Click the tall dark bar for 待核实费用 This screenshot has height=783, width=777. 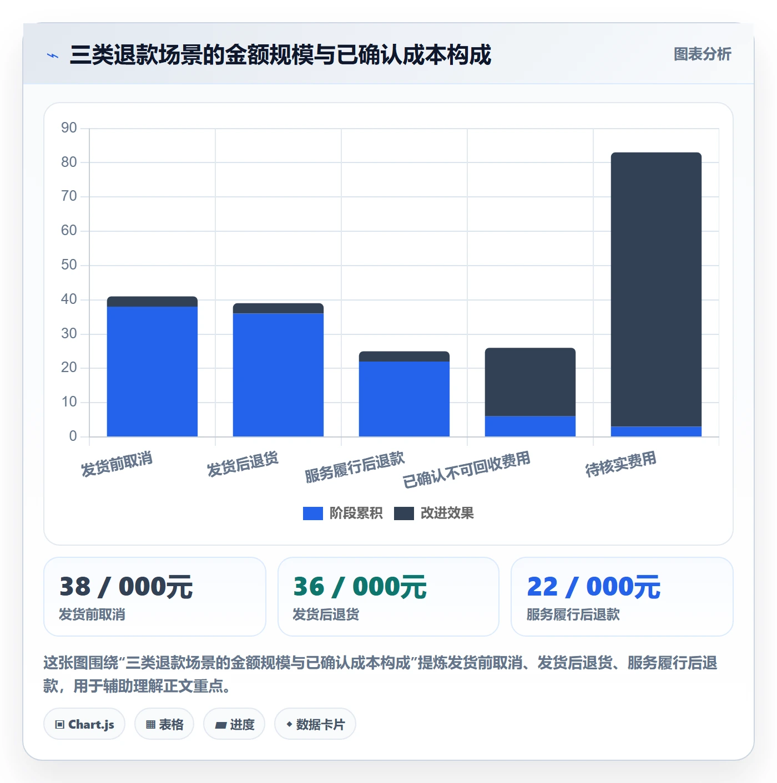point(656,289)
